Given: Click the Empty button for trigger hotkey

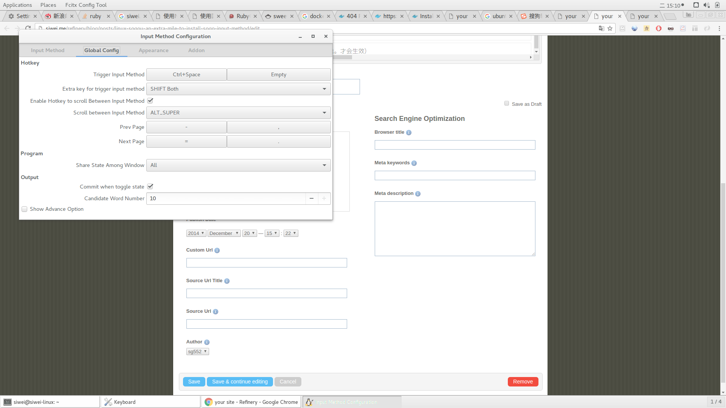Looking at the screenshot, I should [x=278, y=74].
